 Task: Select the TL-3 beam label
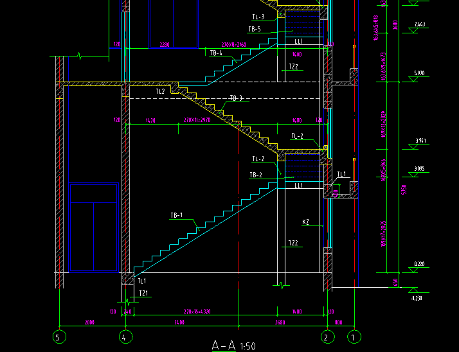pos(258,17)
